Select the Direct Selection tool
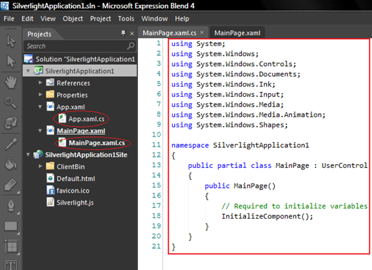 pos(11,61)
